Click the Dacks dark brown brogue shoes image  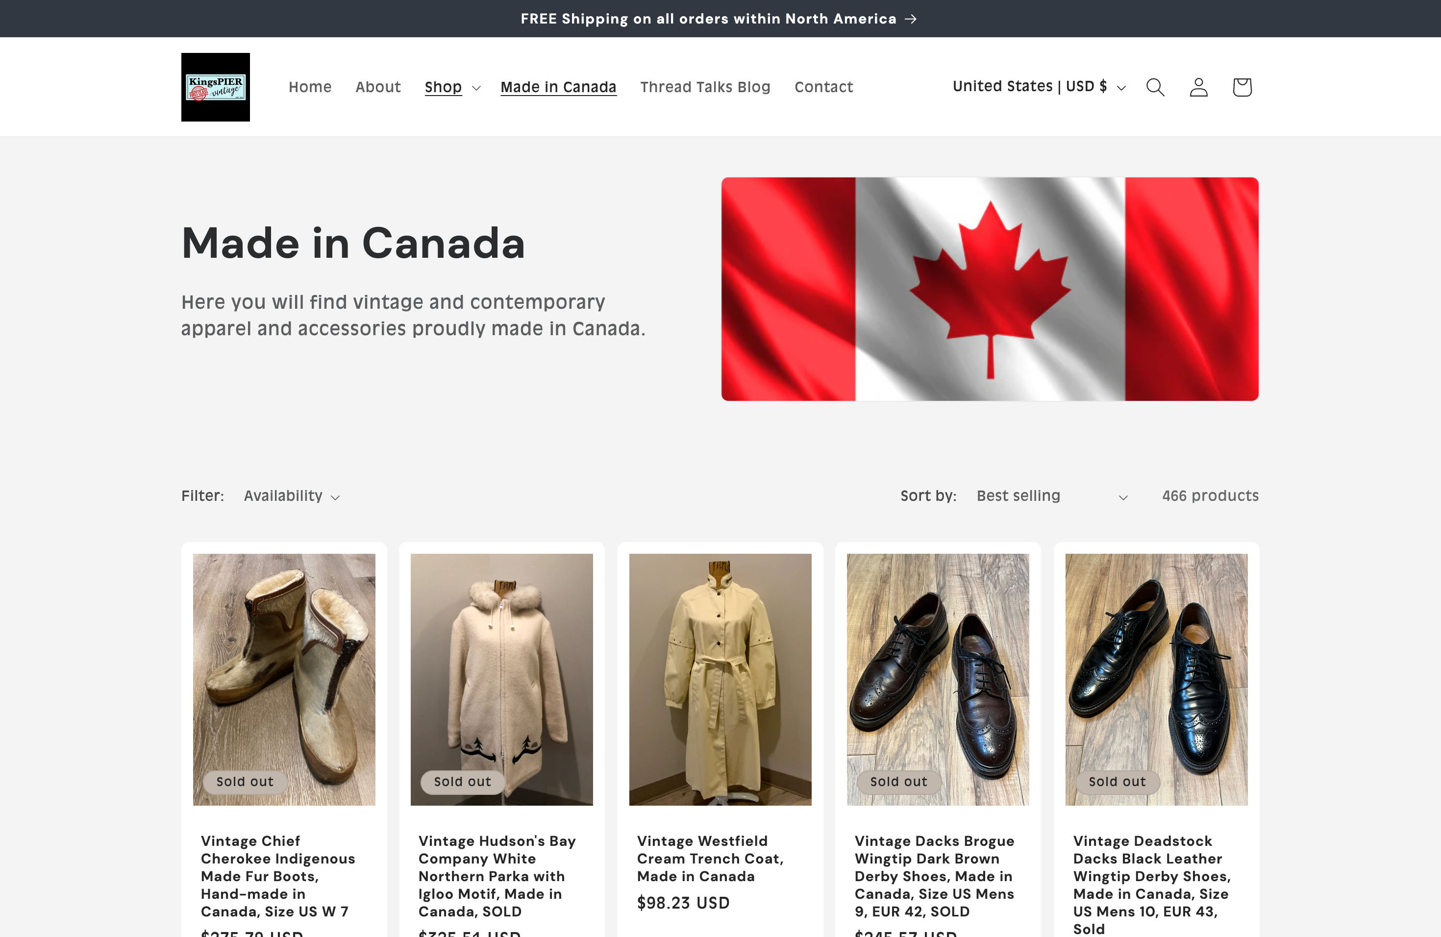click(938, 679)
